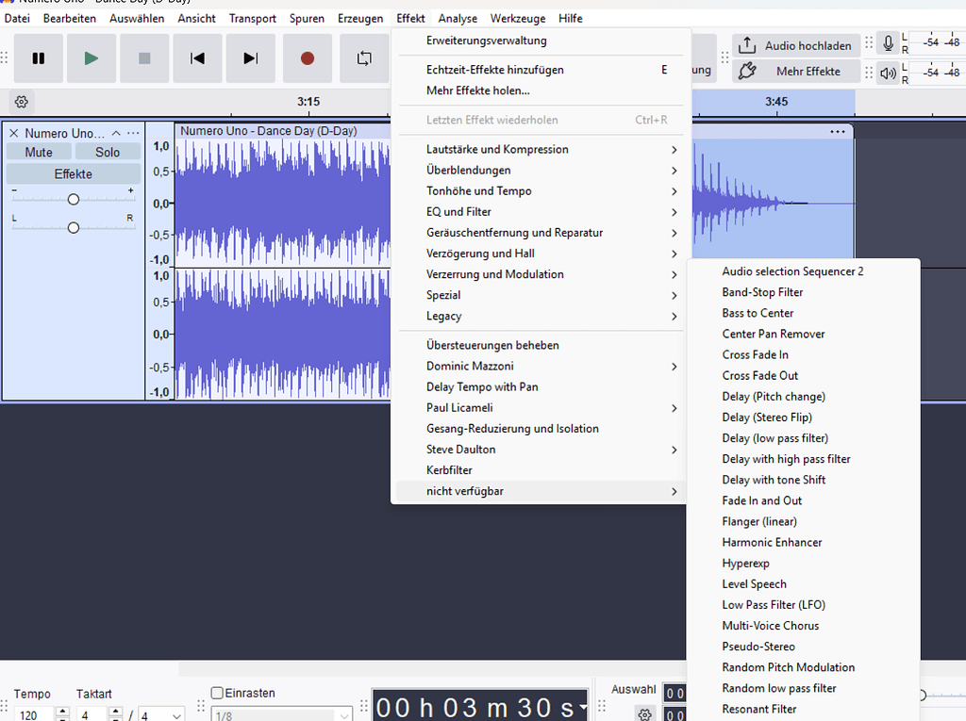Click the Audio hochladen button
Image resolution: width=966 pixels, height=721 pixels.
coord(796,45)
